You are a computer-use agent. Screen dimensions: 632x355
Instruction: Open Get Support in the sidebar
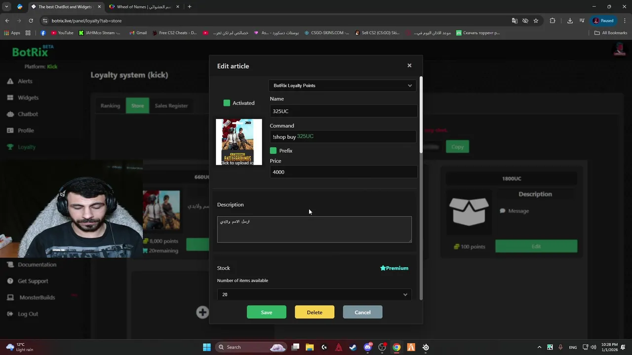click(33, 281)
